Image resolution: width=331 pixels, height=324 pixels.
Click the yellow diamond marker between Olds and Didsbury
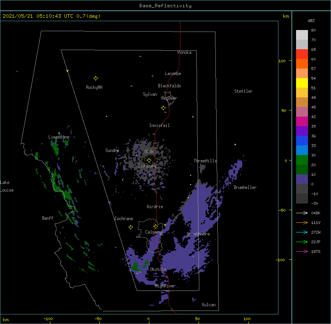pyautogui.click(x=149, y=160)
